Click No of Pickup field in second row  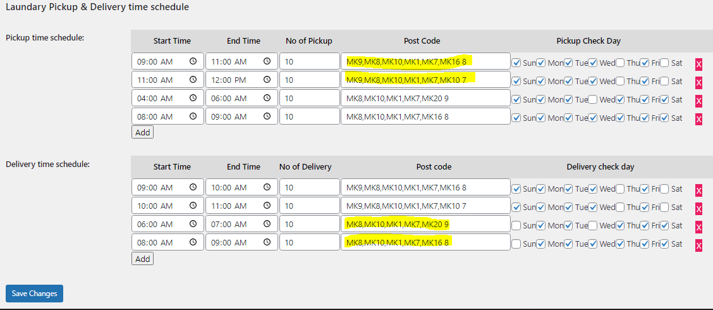(x=310, y=80)
